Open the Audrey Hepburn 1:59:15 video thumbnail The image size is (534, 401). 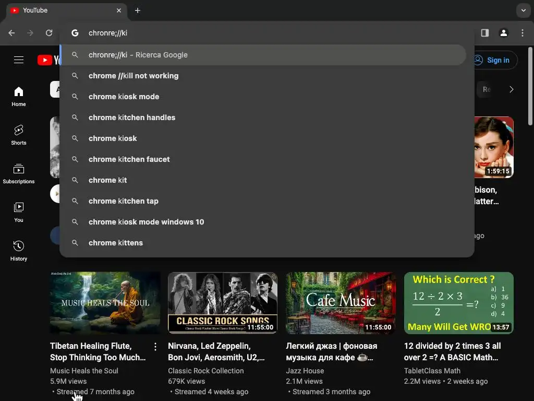click(x=494, y=147)
